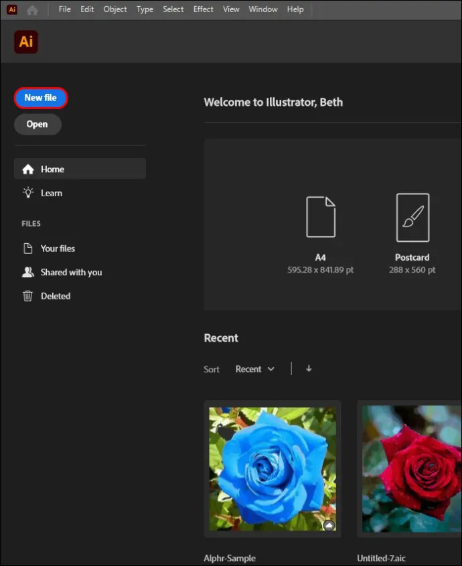
Task: Open Your files via document icon
Action: click(28, 249)
